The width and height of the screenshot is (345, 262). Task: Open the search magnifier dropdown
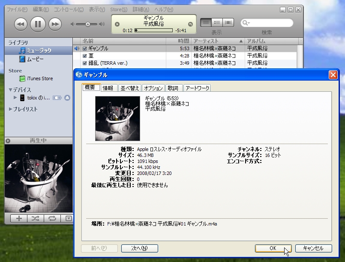click(x=246, y=23)
